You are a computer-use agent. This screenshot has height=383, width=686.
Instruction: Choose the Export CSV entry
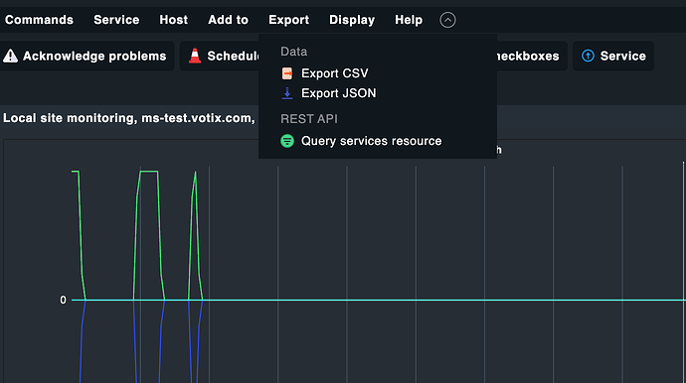click(335, 73)
